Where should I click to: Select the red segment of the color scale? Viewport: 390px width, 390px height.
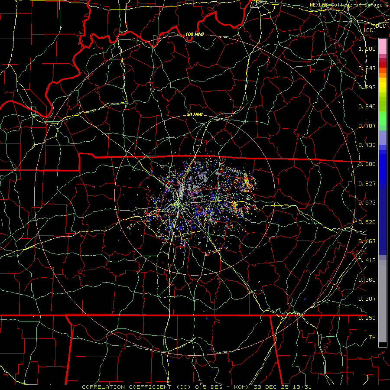coord(383,65)
